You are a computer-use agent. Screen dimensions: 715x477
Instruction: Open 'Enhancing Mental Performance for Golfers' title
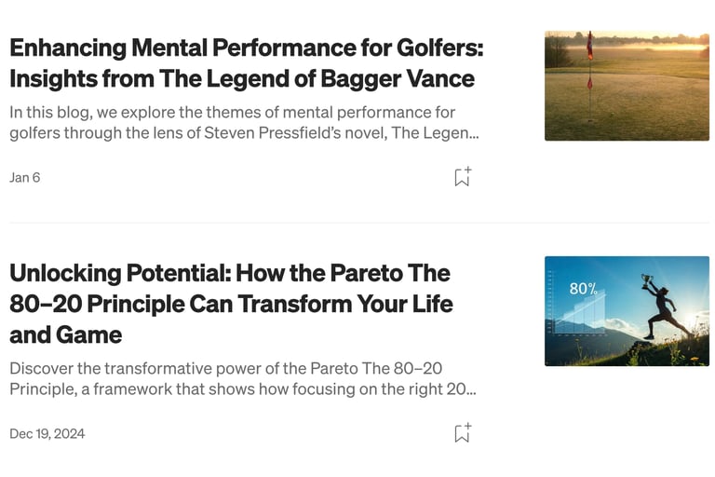coord(247,48)
